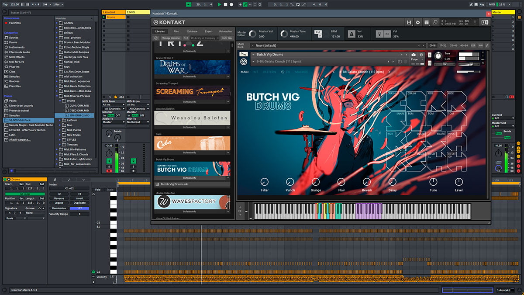
Task: Click Kontakt save (floppy disk) icon
Action: [x=409, y=22]
